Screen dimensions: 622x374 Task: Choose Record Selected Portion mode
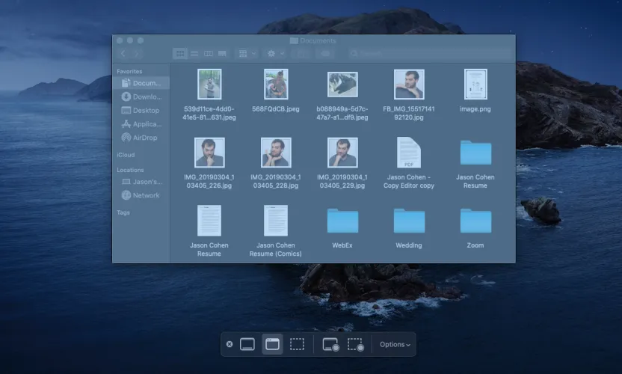point(356,344)
